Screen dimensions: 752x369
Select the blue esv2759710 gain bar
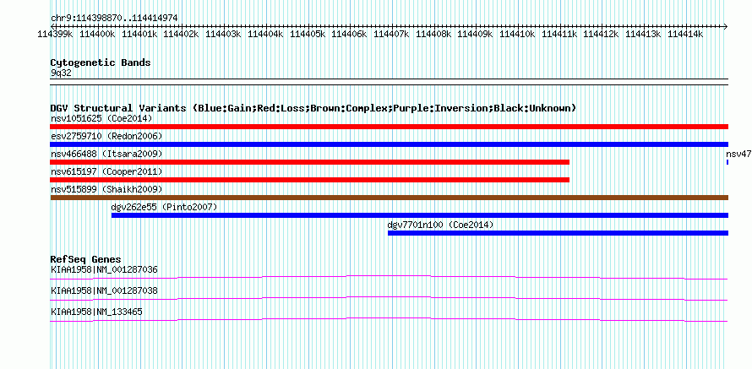point(389,144)
